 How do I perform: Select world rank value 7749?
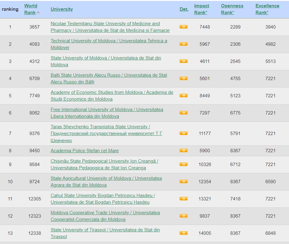click(35, 96)
